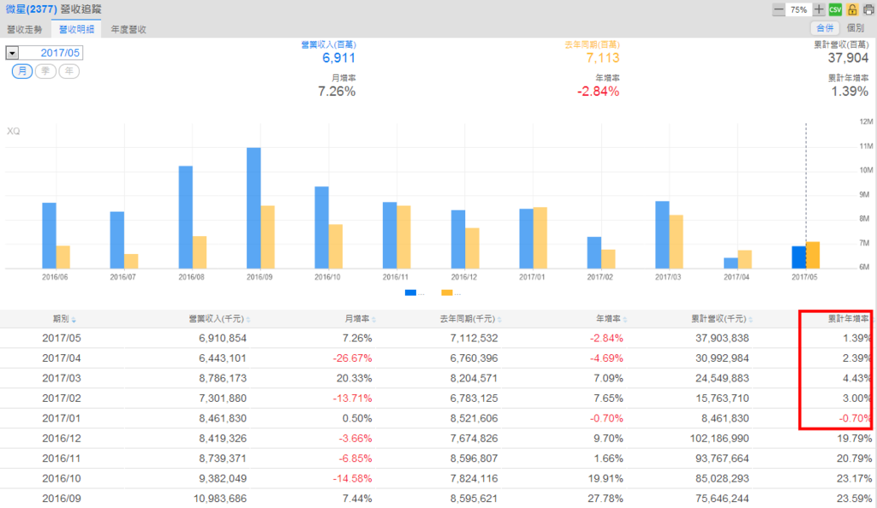Viewport: 877px width, 508px height.
Task: Select the 月 monthly period option
Action: click(x=22, y=71)
